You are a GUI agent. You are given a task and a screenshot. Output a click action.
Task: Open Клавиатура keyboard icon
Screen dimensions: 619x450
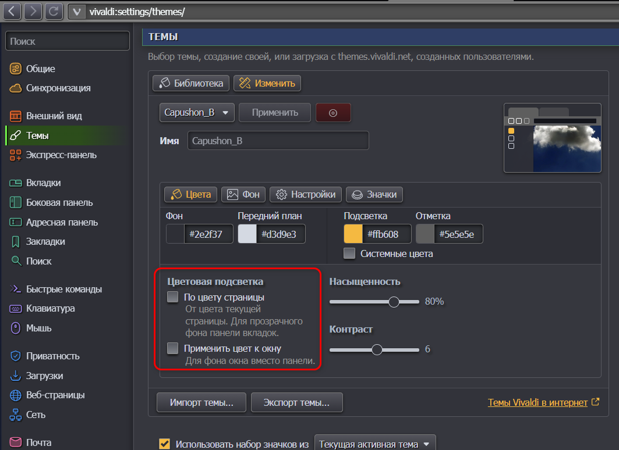15,309
